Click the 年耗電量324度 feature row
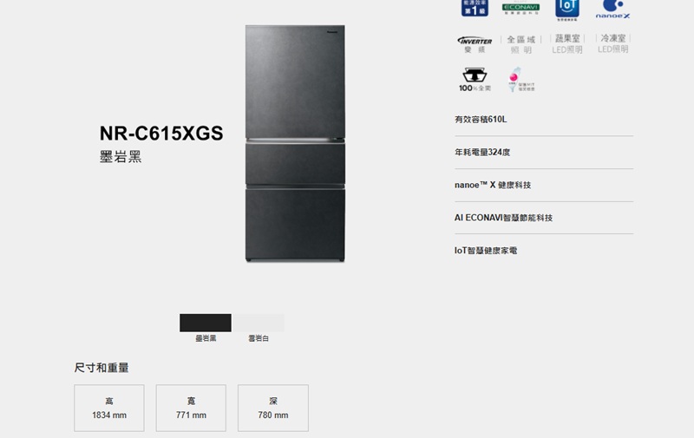The image size is (694, 438). (x=544, y=152)
